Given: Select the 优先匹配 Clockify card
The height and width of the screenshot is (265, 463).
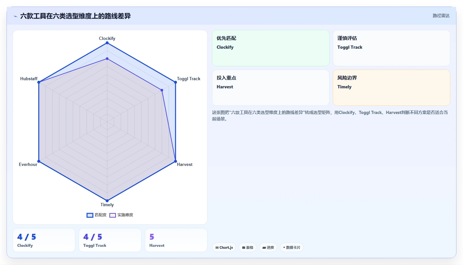Looking at the screenshot, I should (271, 48).
